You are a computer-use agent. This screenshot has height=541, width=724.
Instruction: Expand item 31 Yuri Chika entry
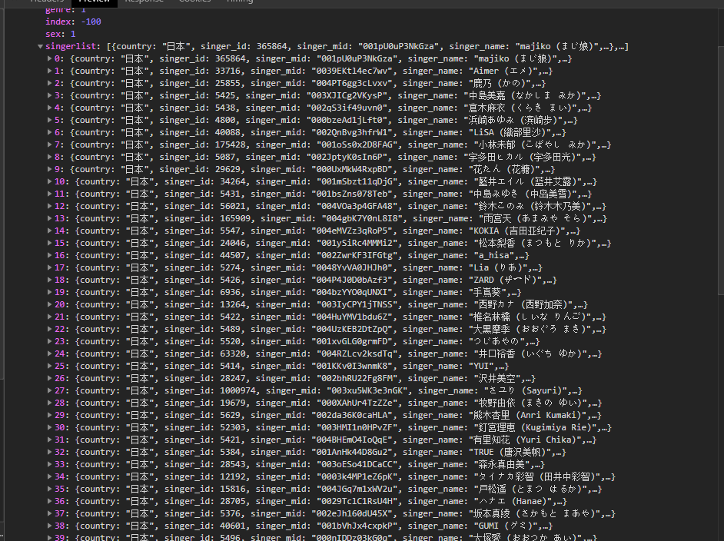coord(49,440)
